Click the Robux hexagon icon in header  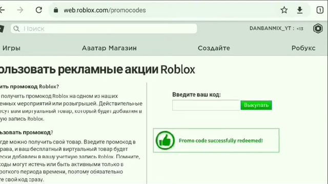(318, 29)
